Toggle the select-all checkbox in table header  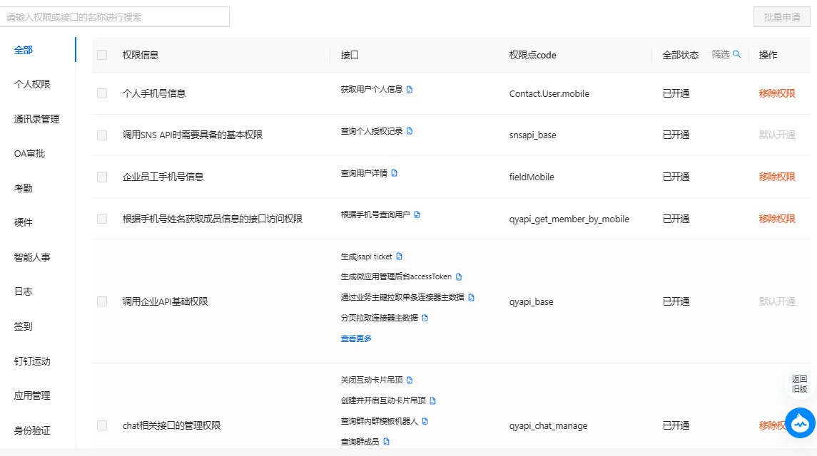[x=102, y=55]
